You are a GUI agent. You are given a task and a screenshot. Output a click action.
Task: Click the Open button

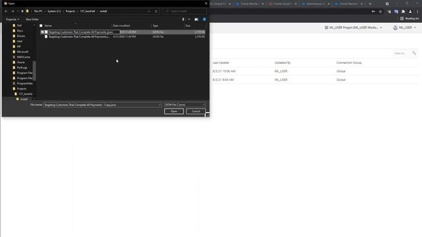point(174,111)
